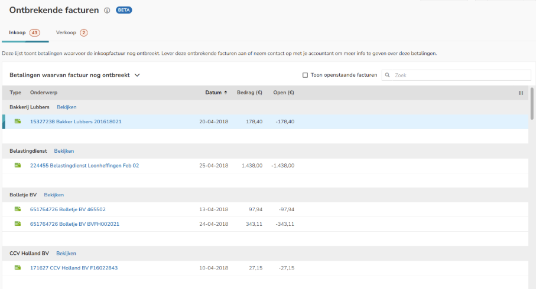Expand Betalingen waarvan factuur nog ontbreekt dropdown

[137, 75]
